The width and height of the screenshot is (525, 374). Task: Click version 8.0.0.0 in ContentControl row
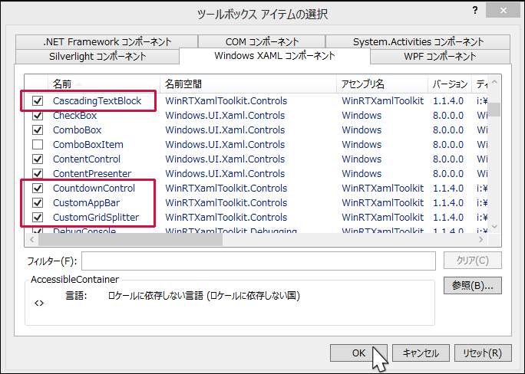click(448, 159)
